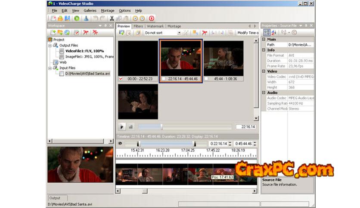This screenshot has height=208, width=360.
Task: Click the Modify Time button
Action: point(248,33)
